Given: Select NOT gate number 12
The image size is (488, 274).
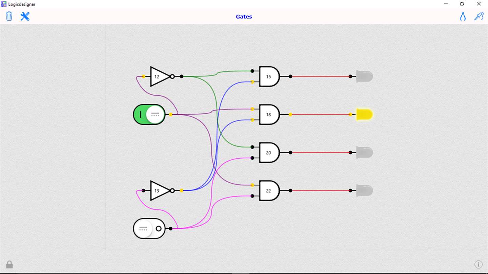Looking at the screenshot, I should [160, 76].
